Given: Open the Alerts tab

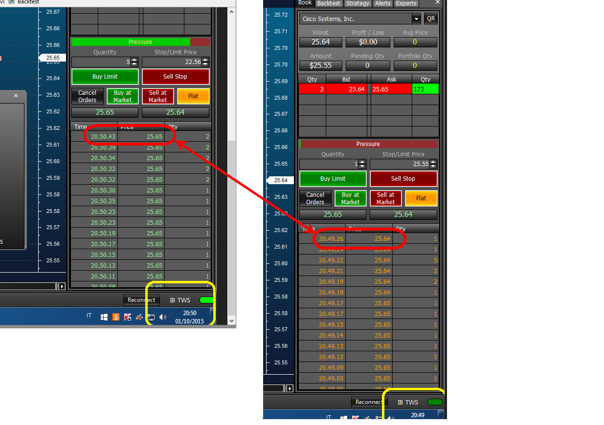Looking at the screenshot, I should 383,3.
